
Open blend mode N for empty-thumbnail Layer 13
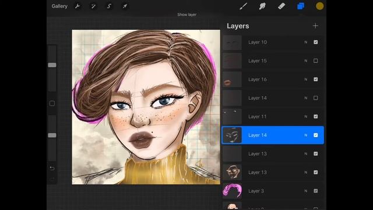[305, 153]
